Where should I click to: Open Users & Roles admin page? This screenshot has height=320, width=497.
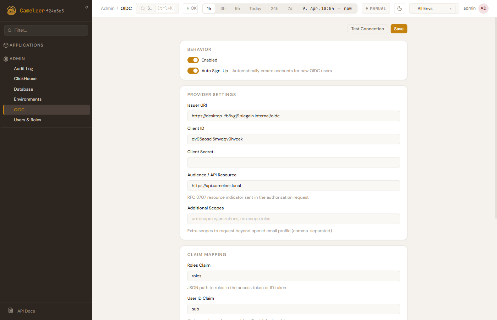point(27,120)
